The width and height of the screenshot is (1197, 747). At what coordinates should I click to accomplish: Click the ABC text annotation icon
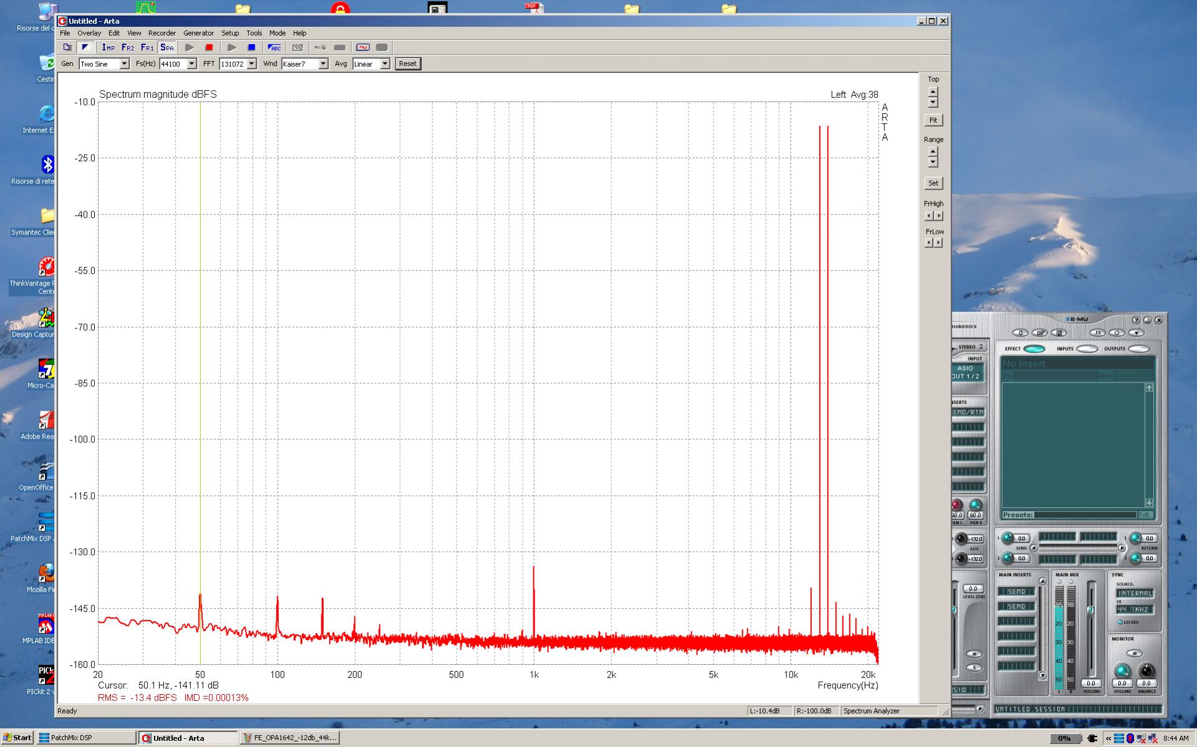coord(274,47)
